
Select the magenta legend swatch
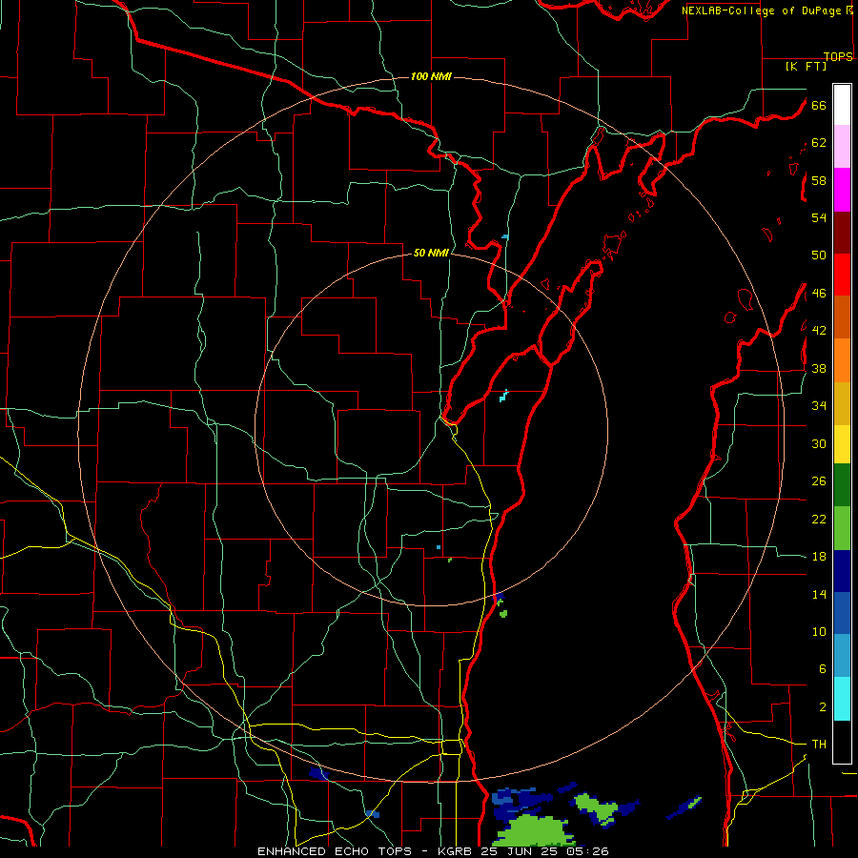(842, 190)
